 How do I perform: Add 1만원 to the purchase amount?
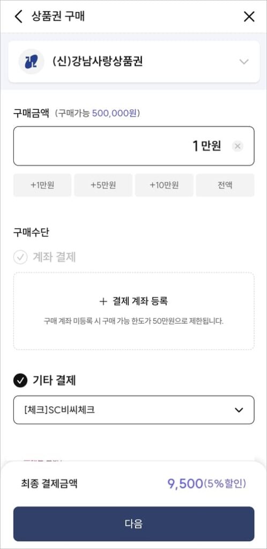click(42, 185)
